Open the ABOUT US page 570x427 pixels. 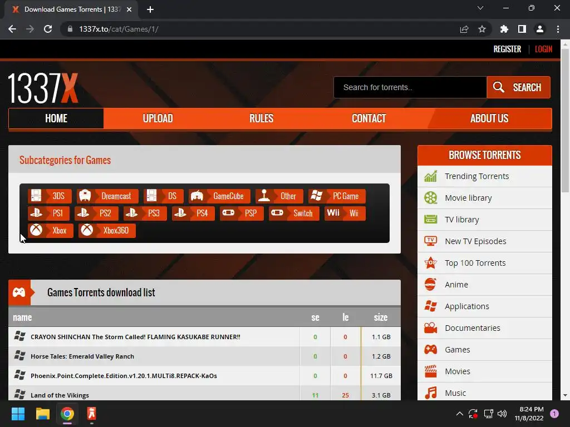[489, 118]
